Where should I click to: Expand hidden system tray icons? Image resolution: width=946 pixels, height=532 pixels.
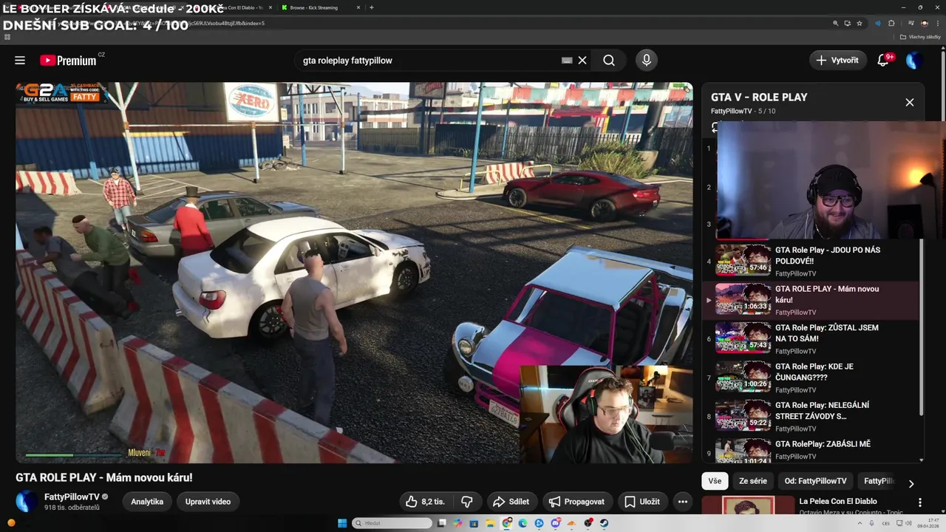click(x=860, y=523)
